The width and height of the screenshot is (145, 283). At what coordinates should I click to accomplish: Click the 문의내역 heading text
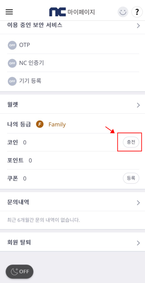pos(18,202)
